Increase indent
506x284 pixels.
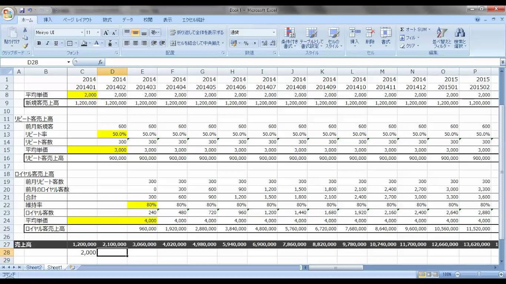pos(162,43)
